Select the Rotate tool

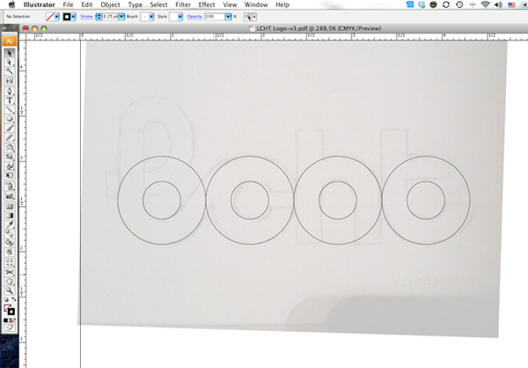(x=10, y=148)
